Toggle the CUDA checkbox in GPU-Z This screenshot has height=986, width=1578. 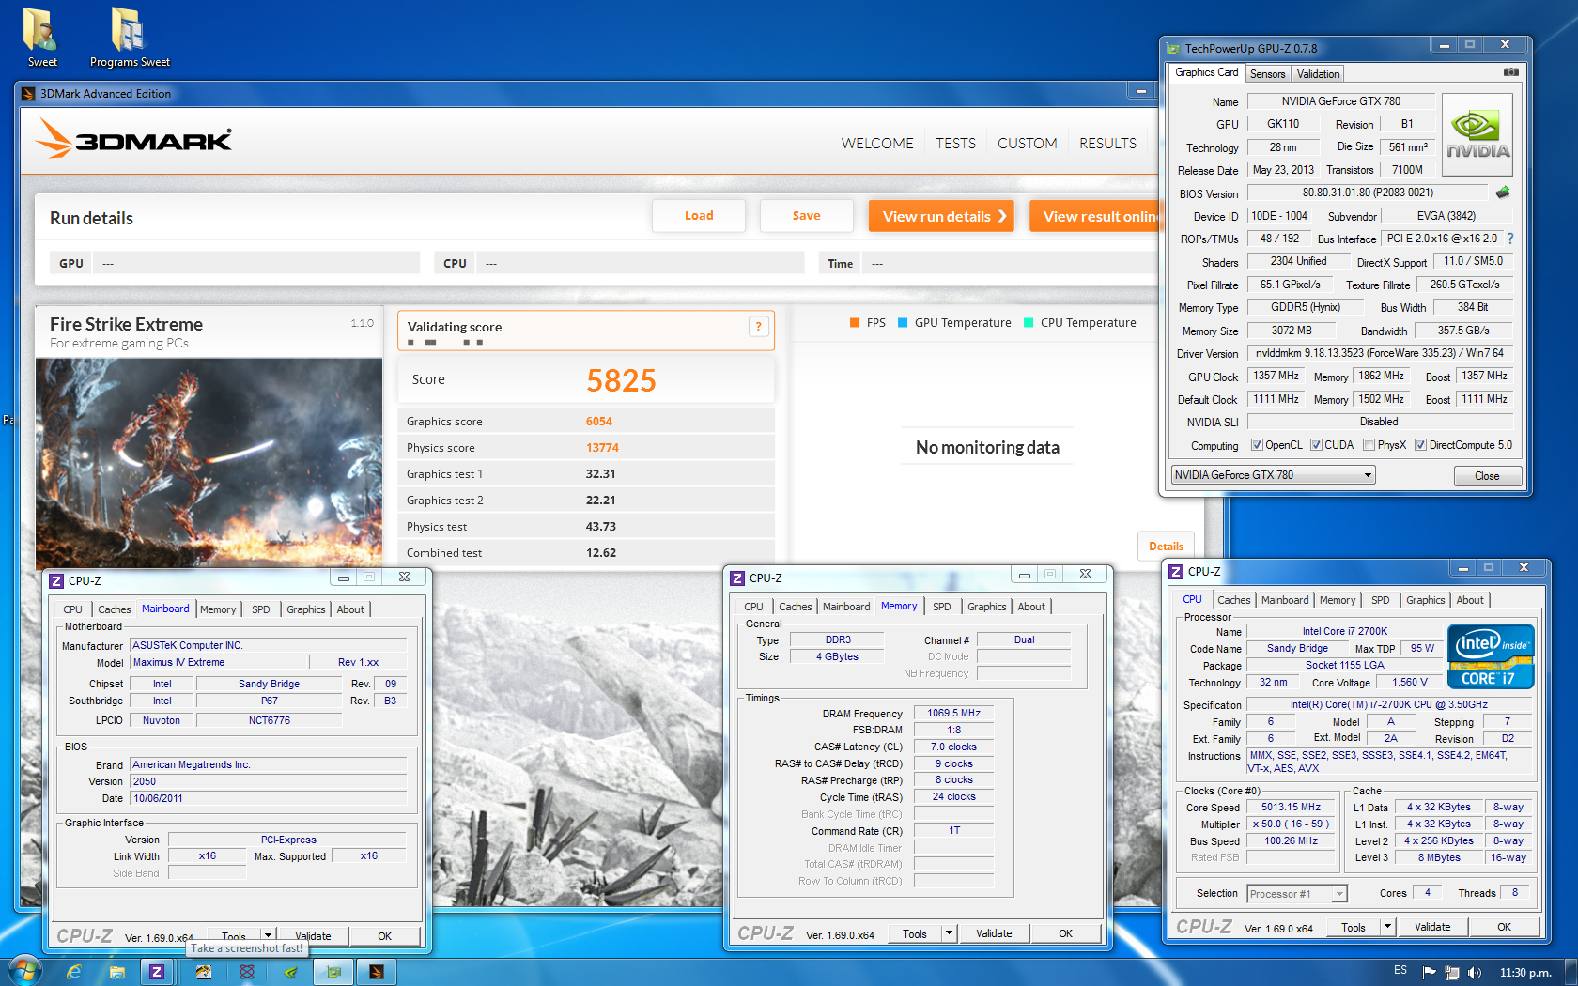tap(1316, 445)
